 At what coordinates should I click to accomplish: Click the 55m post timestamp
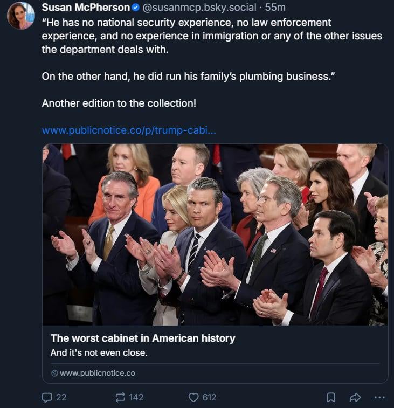tap(275, 8)
